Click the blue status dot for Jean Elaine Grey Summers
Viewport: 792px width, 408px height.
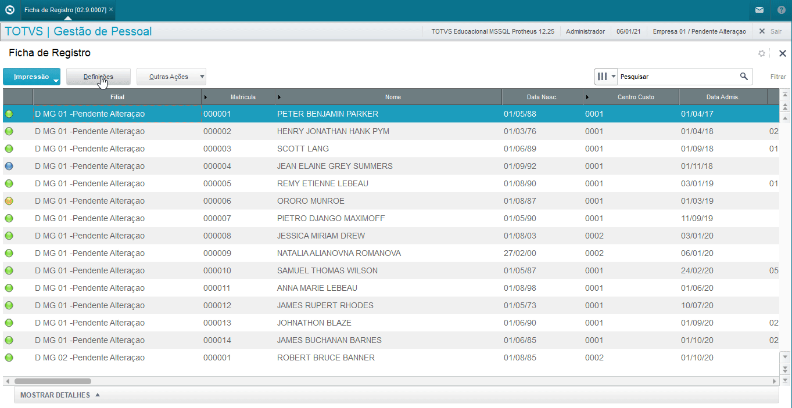9,166
